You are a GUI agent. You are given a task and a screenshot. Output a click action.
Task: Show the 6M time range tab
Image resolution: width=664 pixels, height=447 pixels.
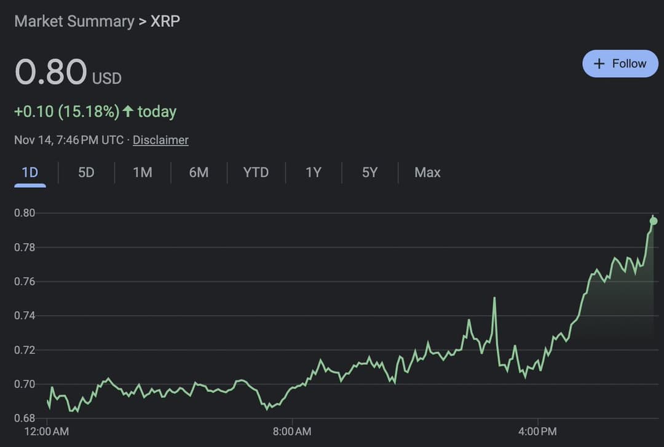click(199, 173)
